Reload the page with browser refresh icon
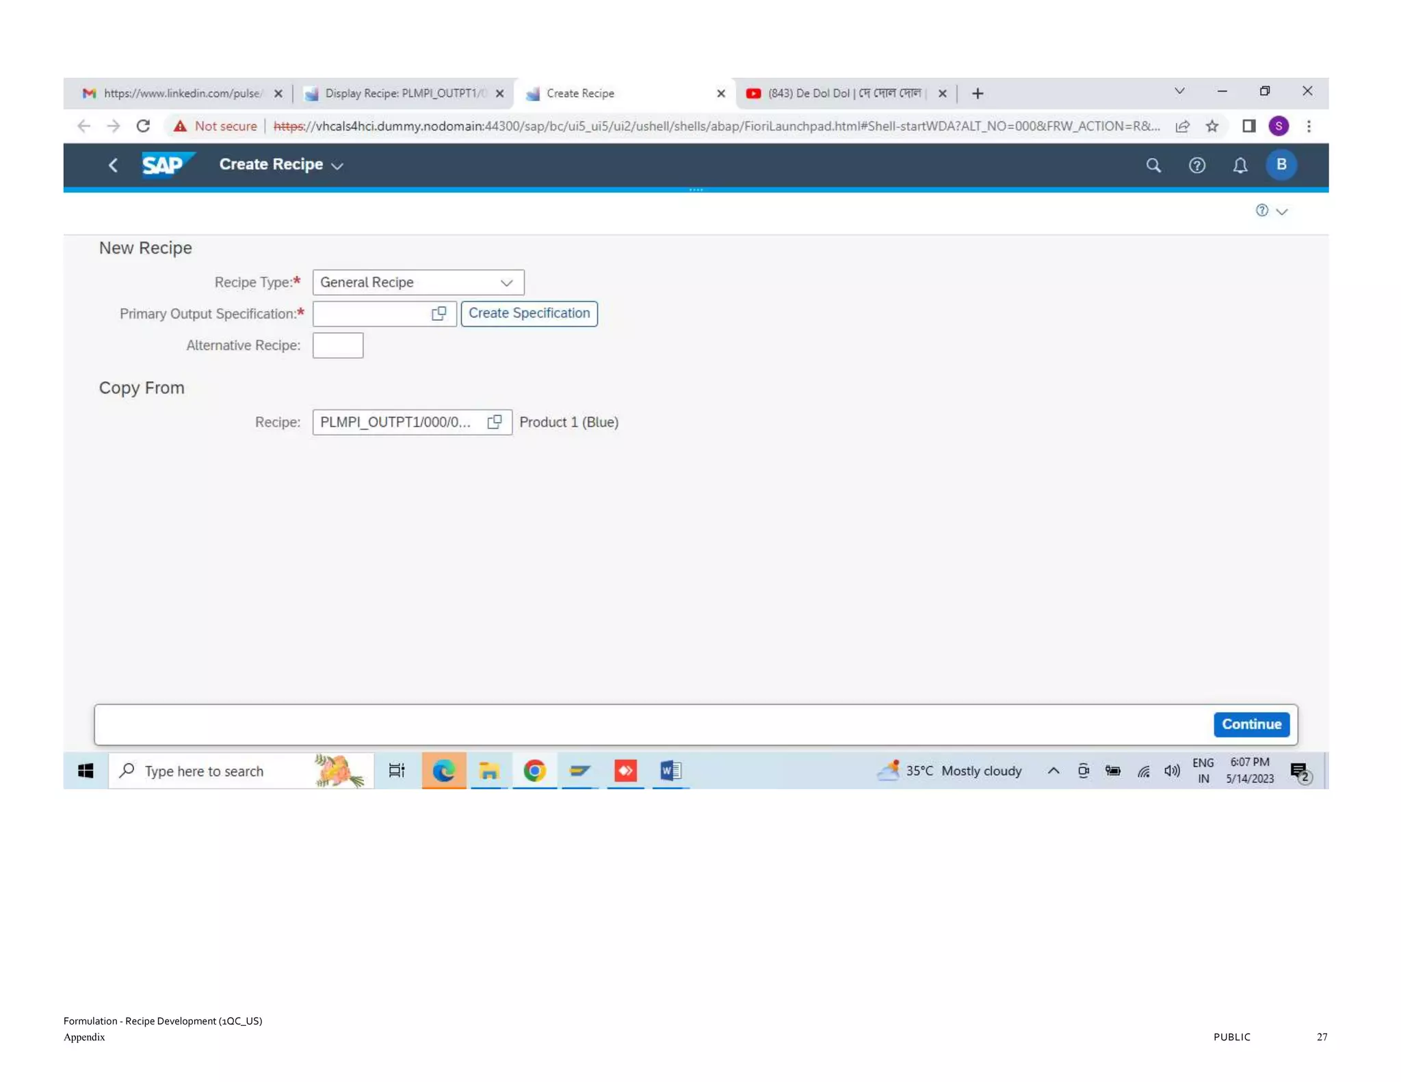1401x1082 pixels. (x=143, y=126)
